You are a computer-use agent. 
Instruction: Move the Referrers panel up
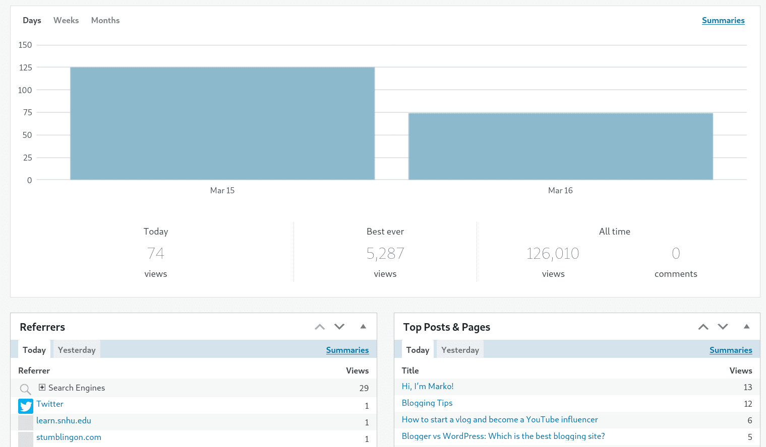(x=319, y=327)
